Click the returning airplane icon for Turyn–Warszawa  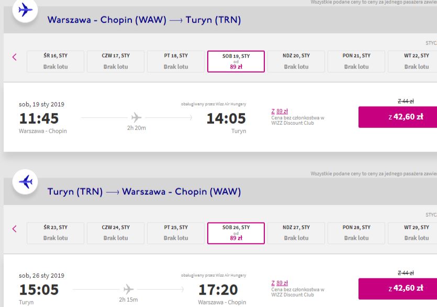pyautogui.click(x=25, y=182)
